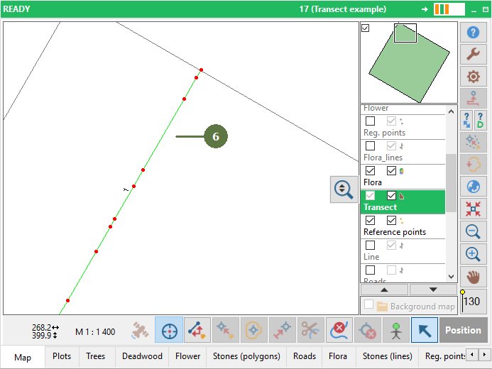This screenshot has height=369, width=492.
Task: Switch to the Trees tab
Action: point(95,356)
